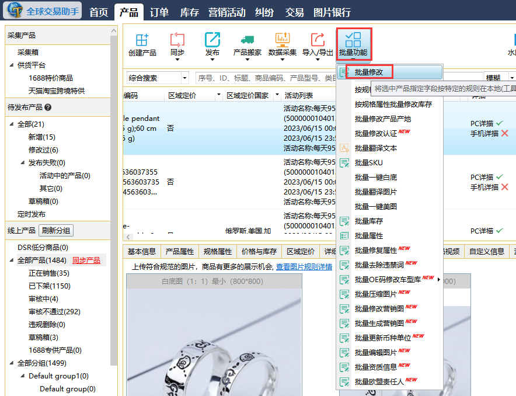Select 1688特价商品 in the sidebar
This screenshot has width=516, height=396.
point(51,78)
